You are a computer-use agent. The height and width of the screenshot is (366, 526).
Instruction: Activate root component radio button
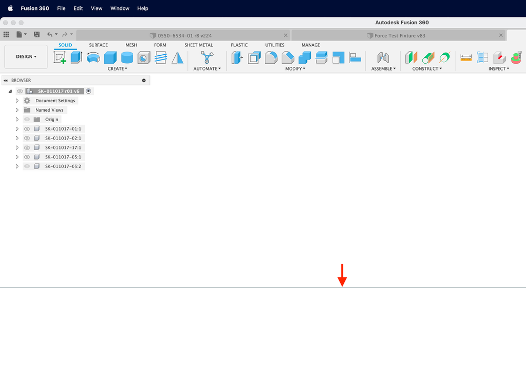point(88,91)
